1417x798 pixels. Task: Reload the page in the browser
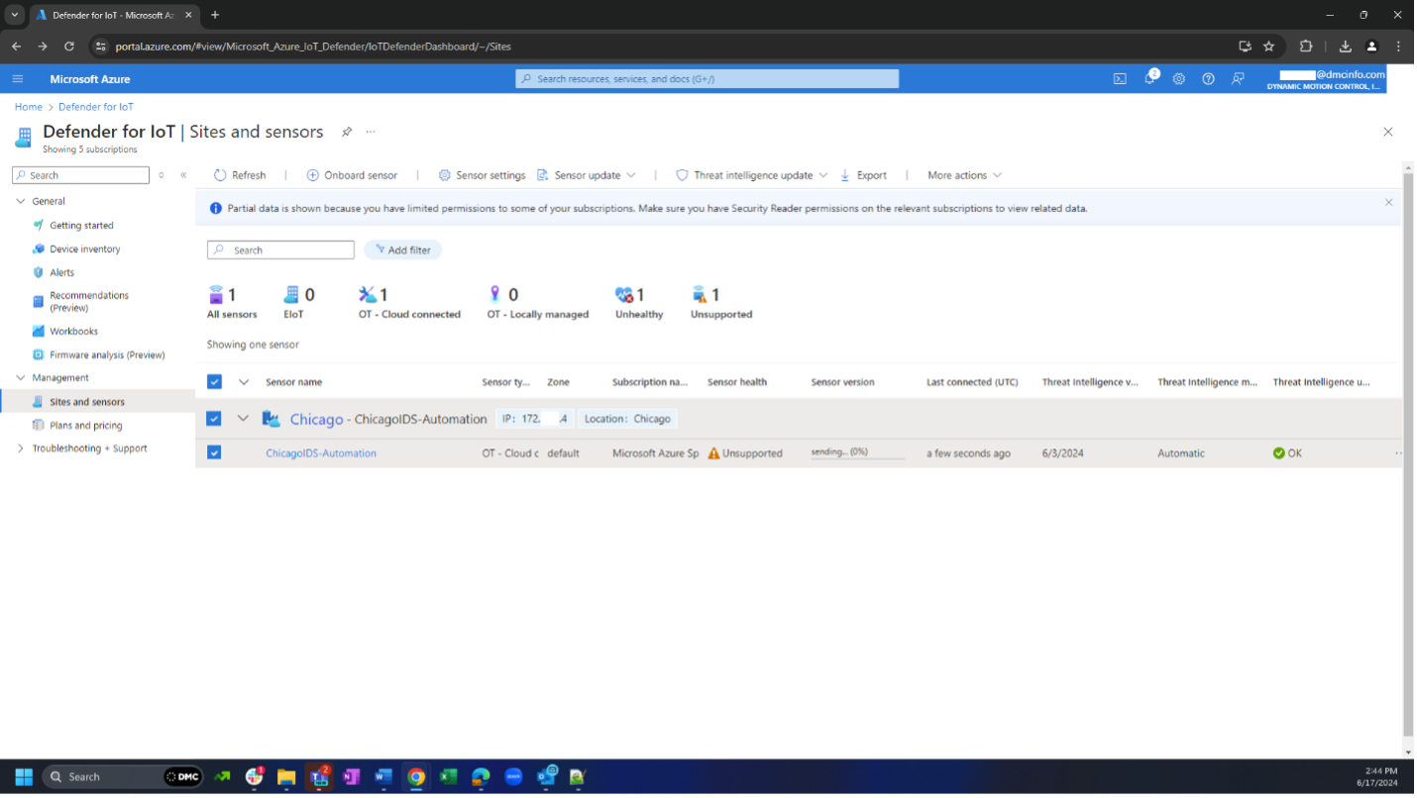coord(69,47)
